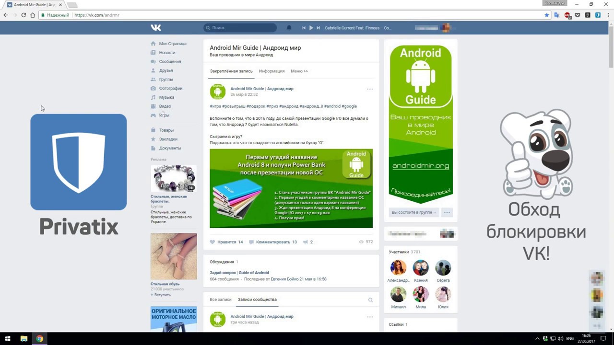Click the VK search field
The width and height of the screenshot is (614, 345).
click(x=240, y=28)
